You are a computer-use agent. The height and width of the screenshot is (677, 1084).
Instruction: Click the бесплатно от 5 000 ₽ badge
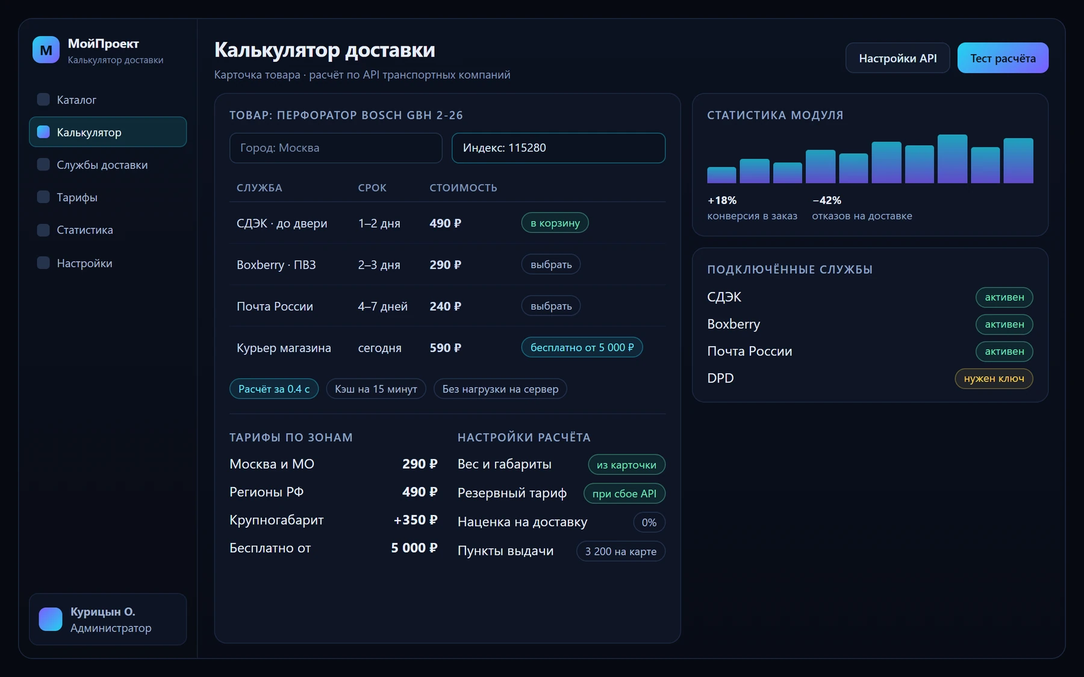tap(582, 347)
